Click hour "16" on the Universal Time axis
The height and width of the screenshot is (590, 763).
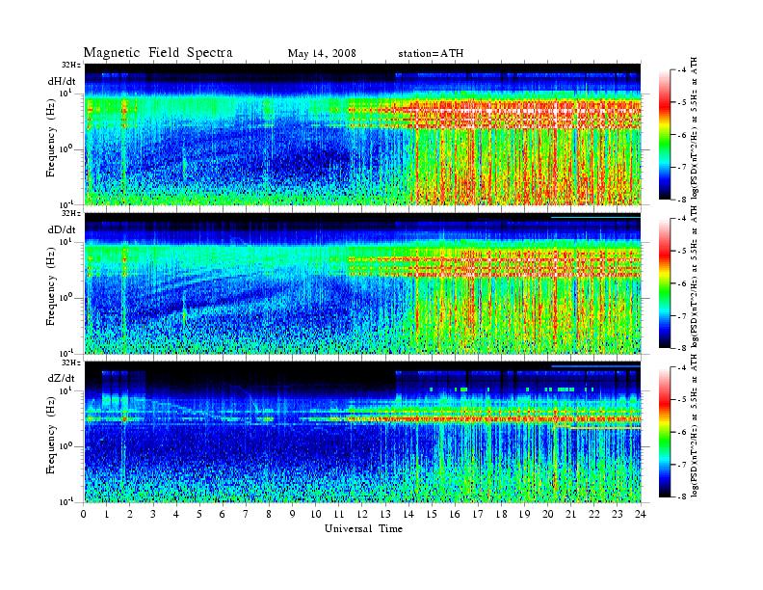tap(455, 514)
